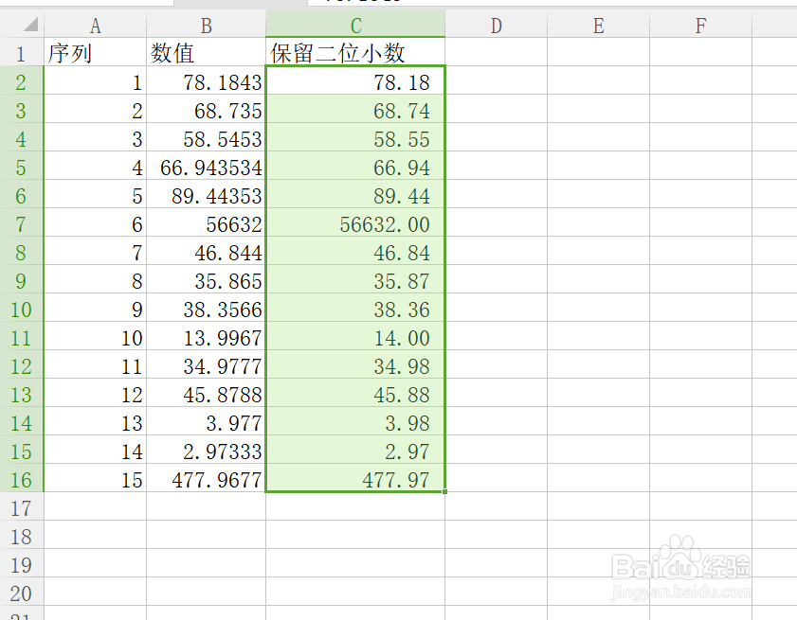Click the select-all corner triangle
Image resolution: width=797 pixels, height=620 pixels.
[x=30, y=24]
